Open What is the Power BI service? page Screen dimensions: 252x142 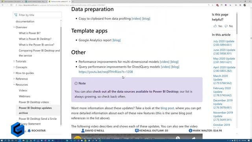point(37,45)
